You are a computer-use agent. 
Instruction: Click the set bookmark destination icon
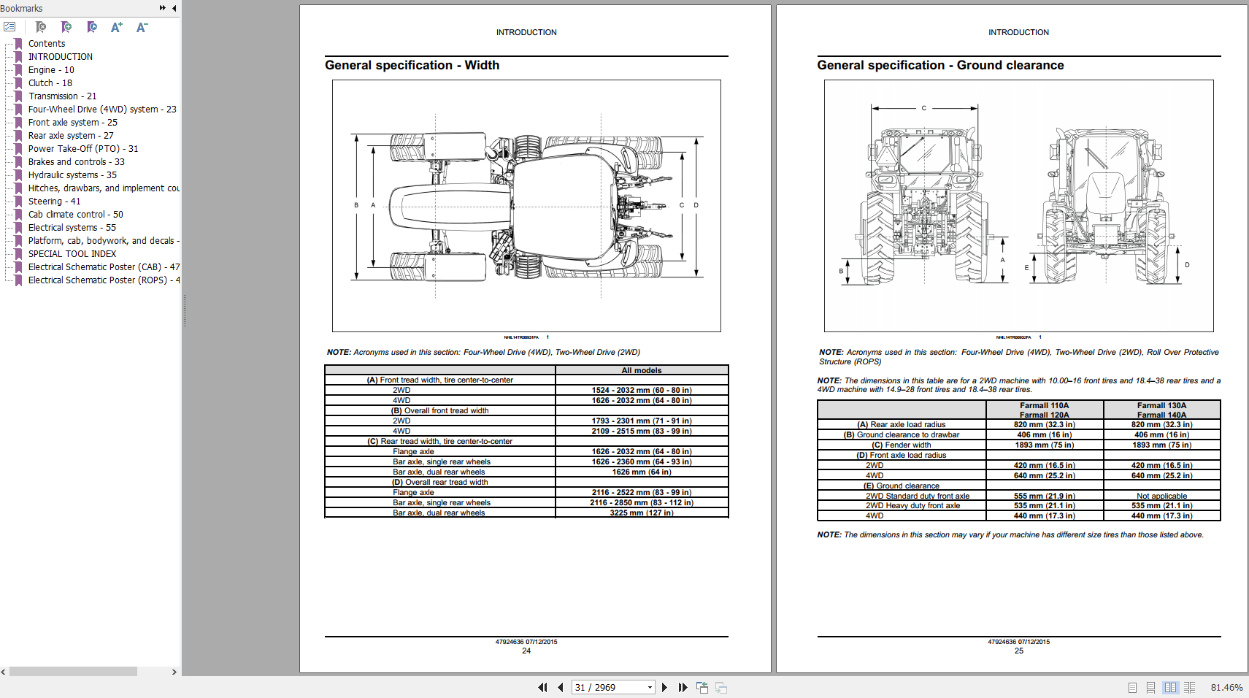point(92,27)
